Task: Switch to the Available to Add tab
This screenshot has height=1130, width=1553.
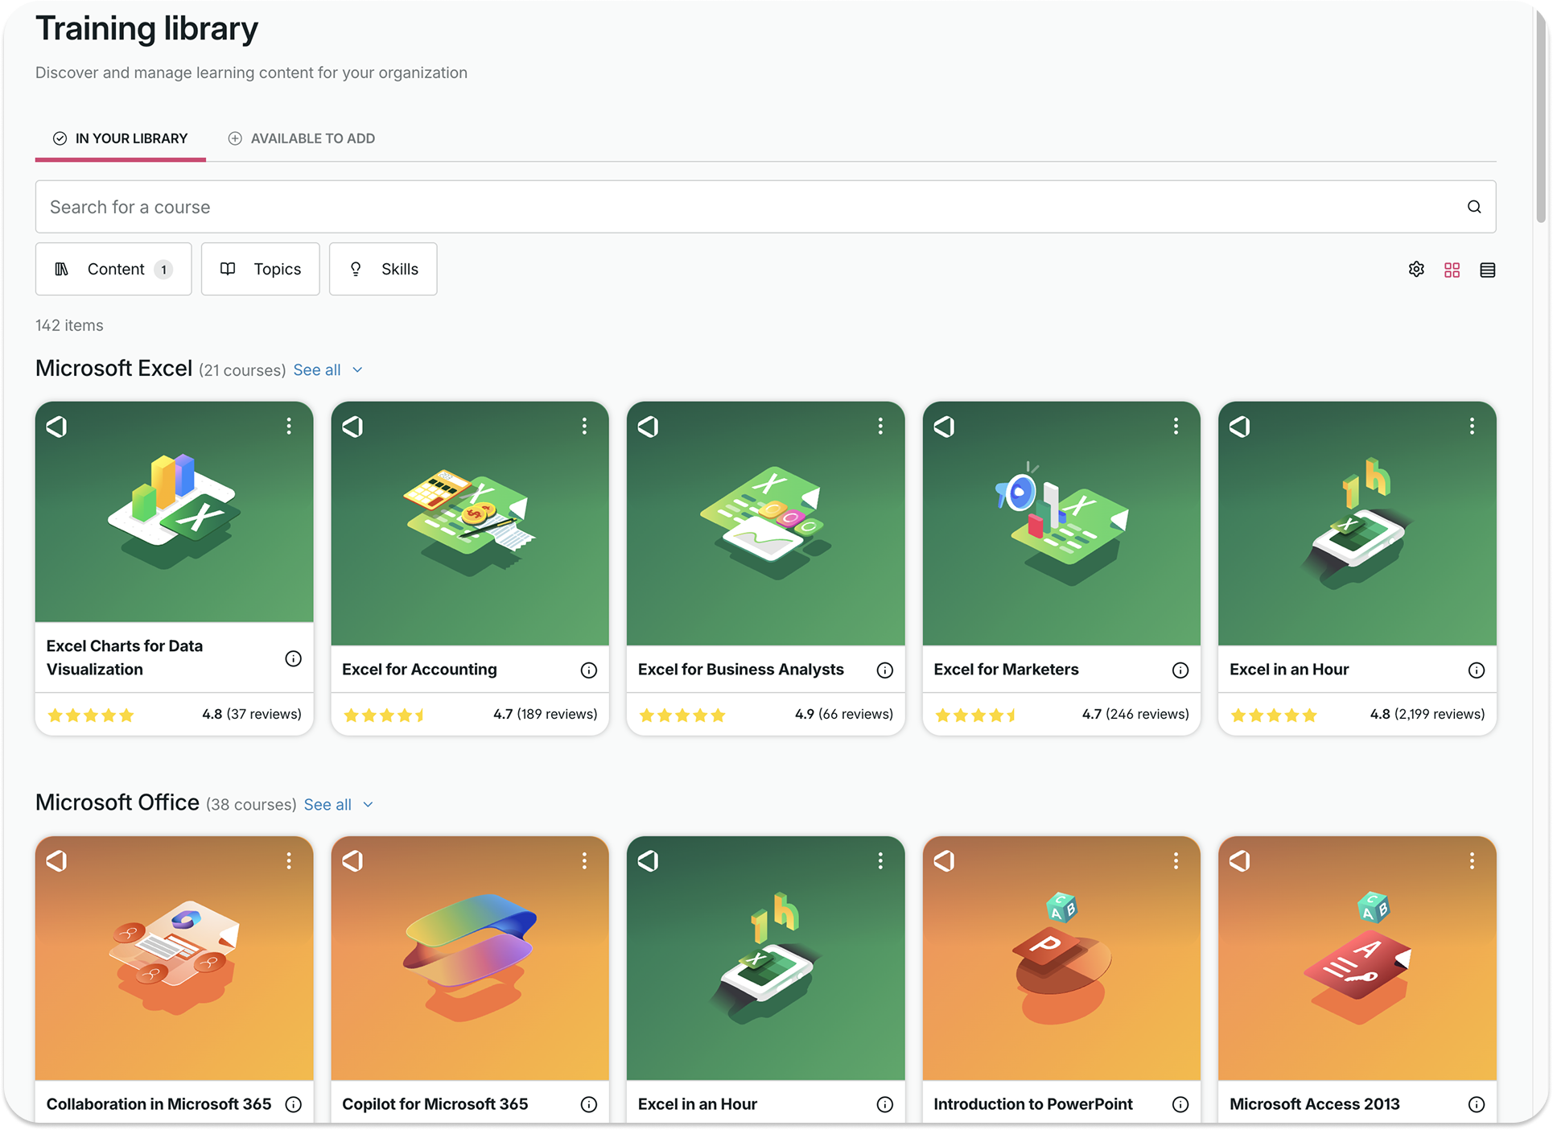Action: [x=301, y=138]
